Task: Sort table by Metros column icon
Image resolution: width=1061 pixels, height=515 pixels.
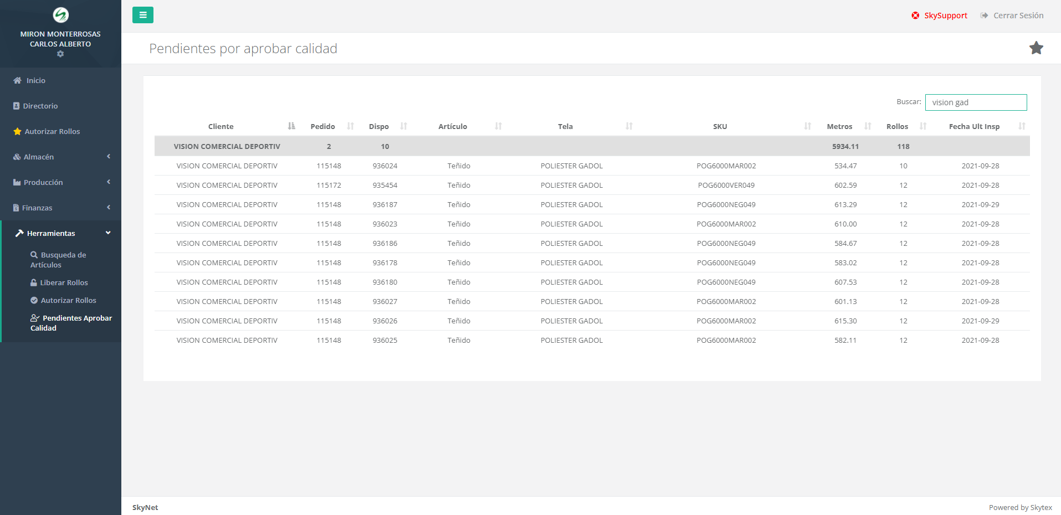Action: pos(868,126)
